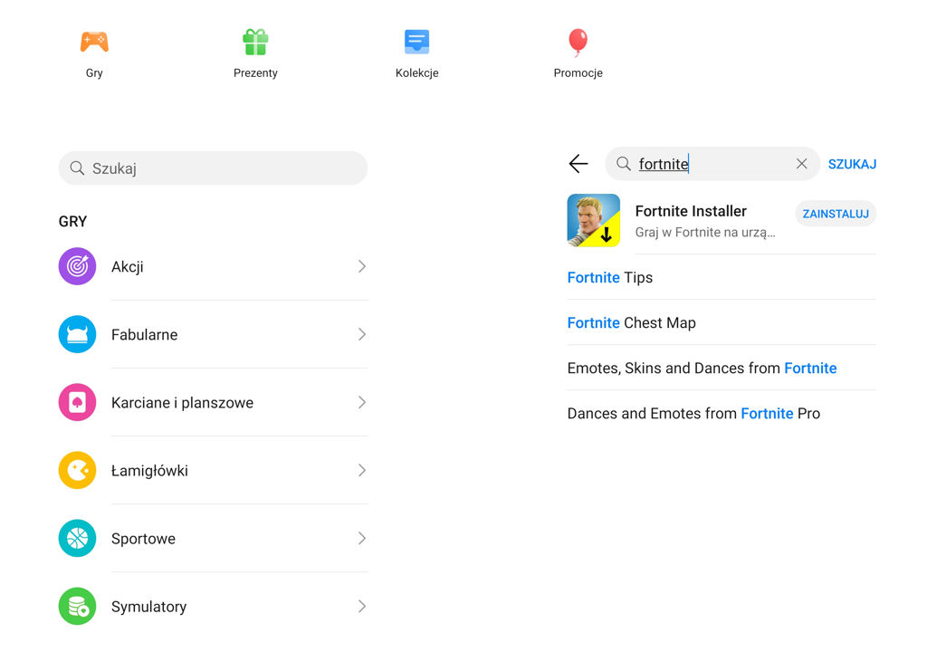Open the Prezenty gift icon

255,42
